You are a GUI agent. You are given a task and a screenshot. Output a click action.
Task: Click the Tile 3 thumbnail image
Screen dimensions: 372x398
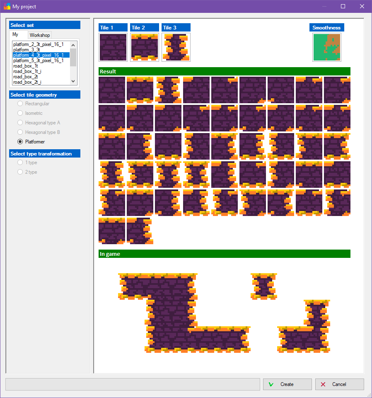point(176,47)
